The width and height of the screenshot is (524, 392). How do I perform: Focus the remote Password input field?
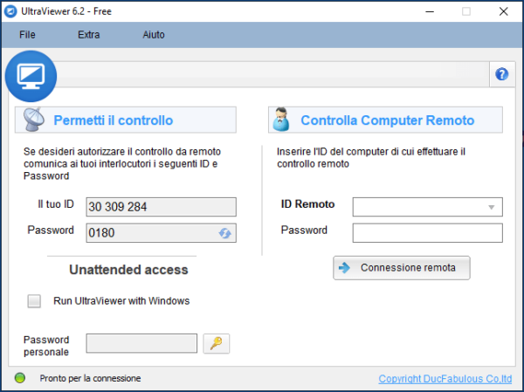pos(427,233)
